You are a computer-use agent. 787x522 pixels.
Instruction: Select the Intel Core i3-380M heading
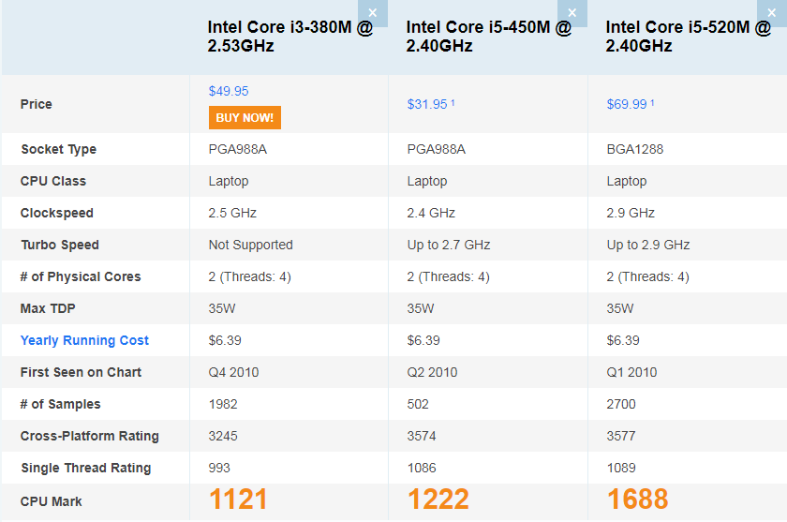click(x=290, y=37)
